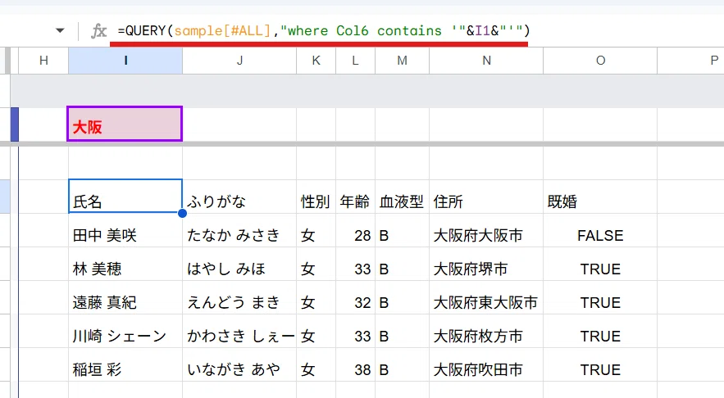Select column H header

point(43,61)
